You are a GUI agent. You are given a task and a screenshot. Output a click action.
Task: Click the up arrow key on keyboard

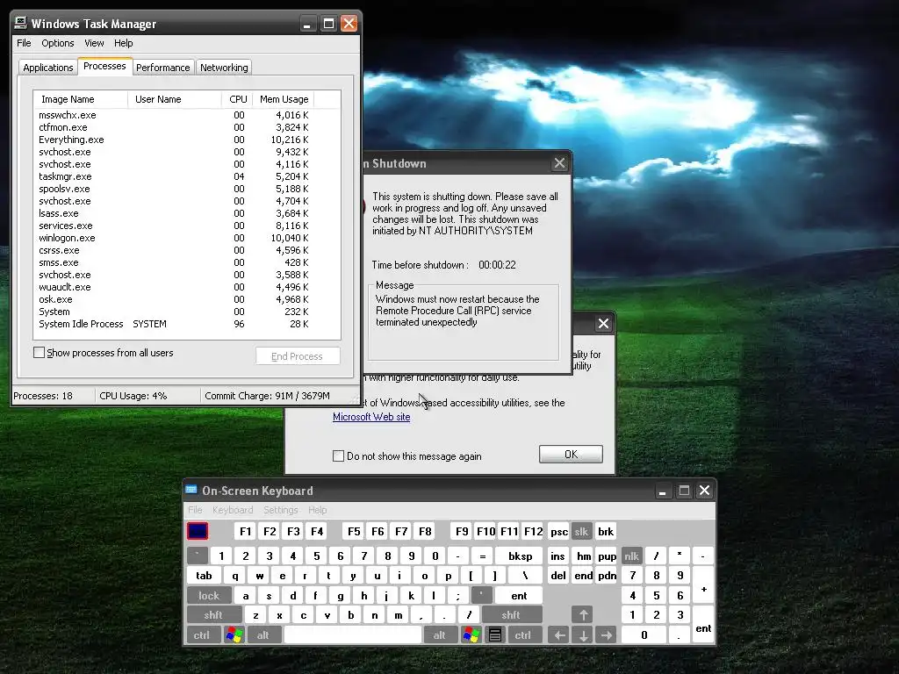[583, 615]
